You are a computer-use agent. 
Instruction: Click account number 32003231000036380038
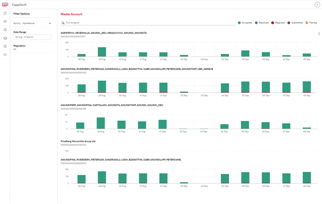point(73,109)
